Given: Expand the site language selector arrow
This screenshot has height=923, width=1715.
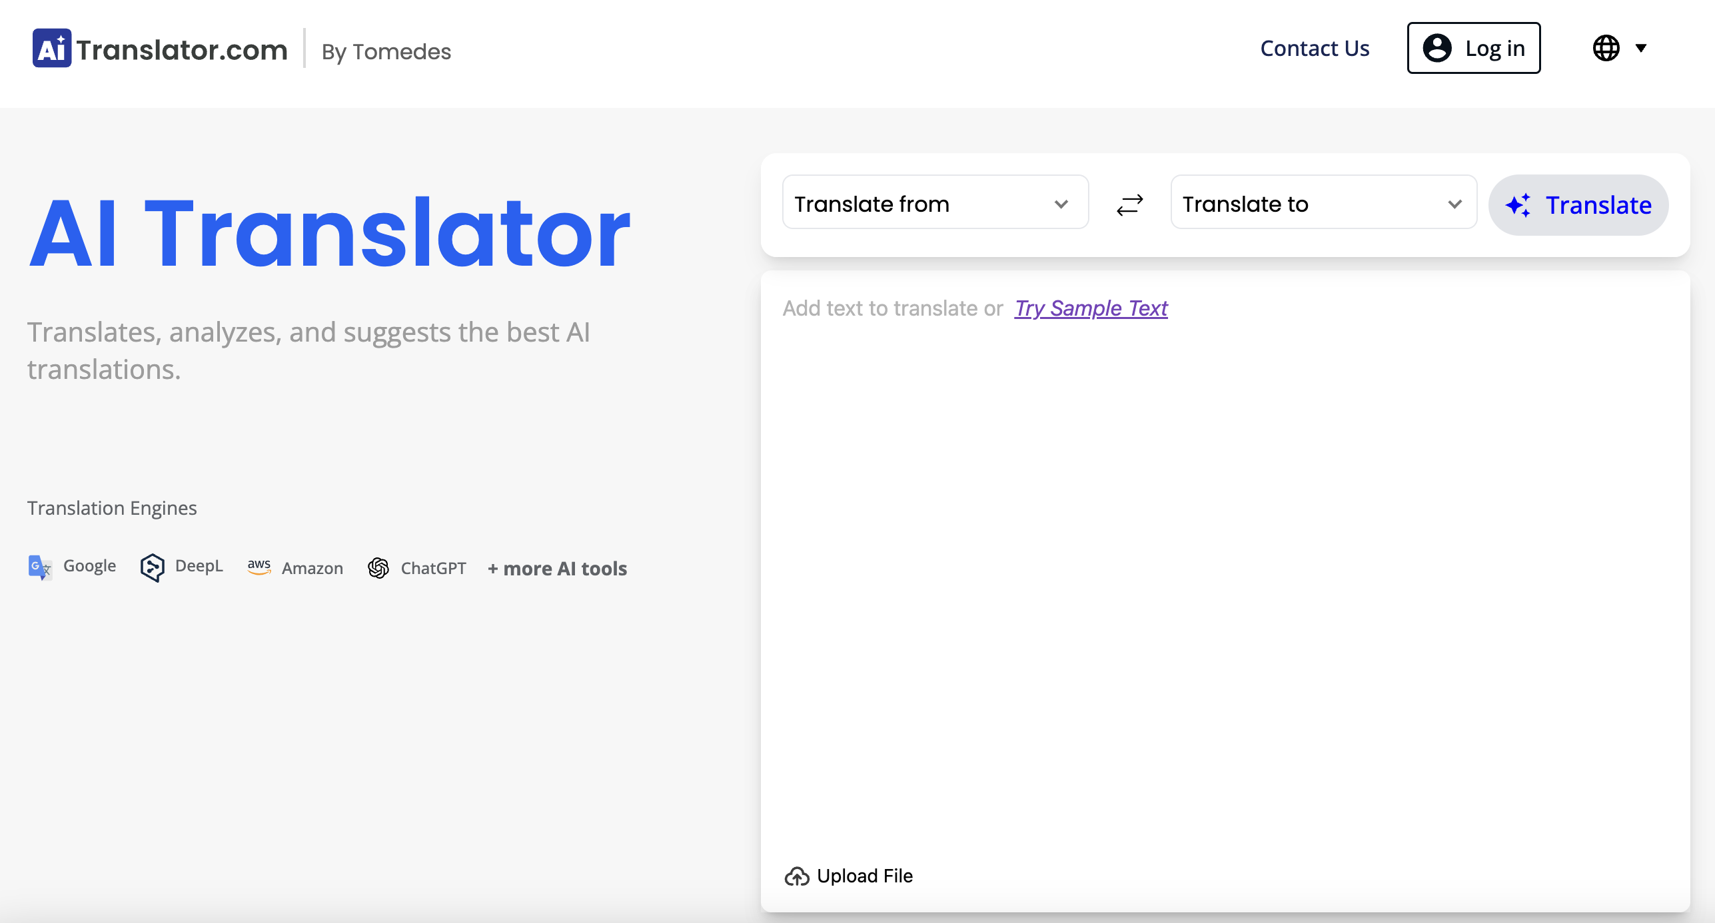Looking at the screenshot, I should point(1641,48).
